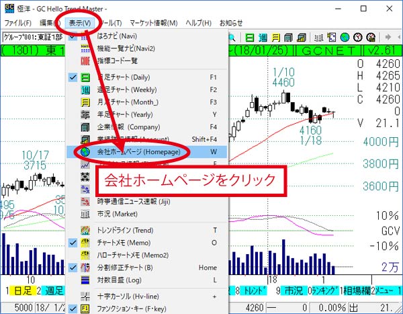Click the GC app icon in title bar

tap(9, 9)
